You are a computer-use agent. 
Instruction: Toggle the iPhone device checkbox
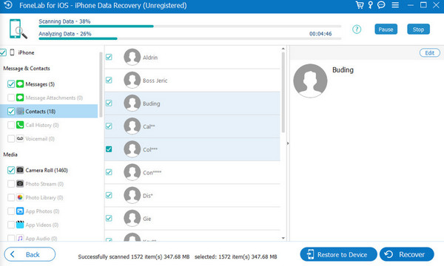point(3,52)
